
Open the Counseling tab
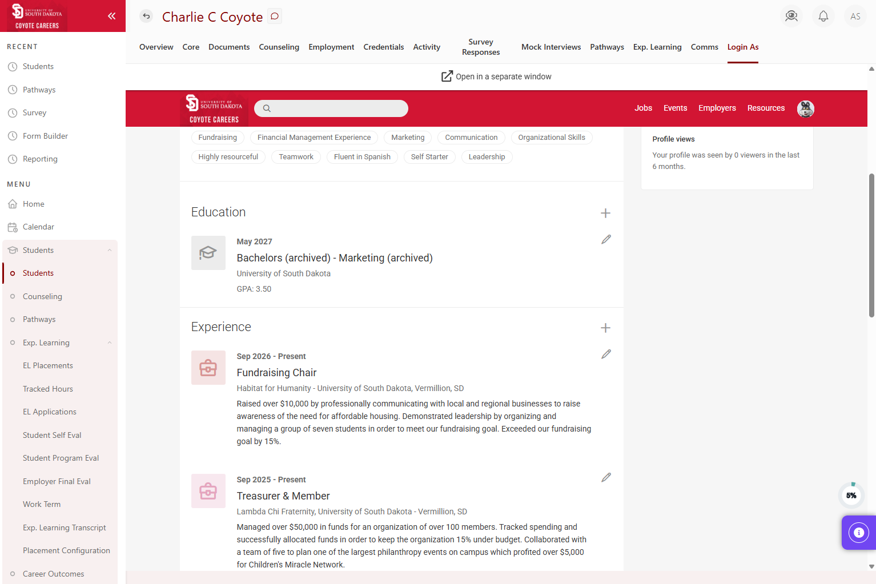tap(279, 47)
